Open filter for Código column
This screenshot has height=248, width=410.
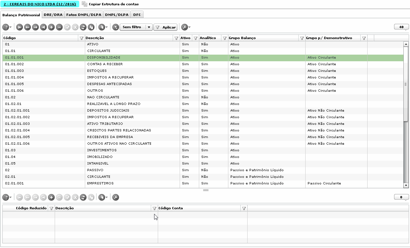[82, 38]
